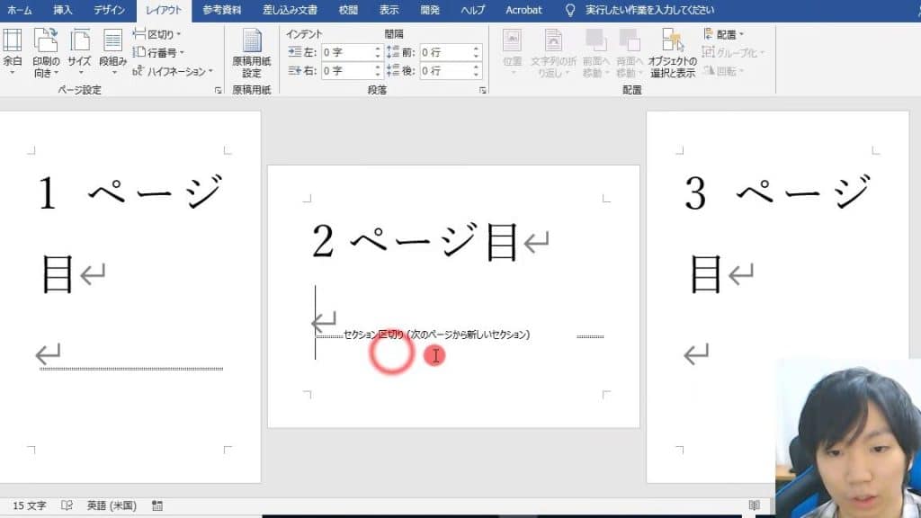
Task: Click the 15 文字 word count
Action: 30,506
